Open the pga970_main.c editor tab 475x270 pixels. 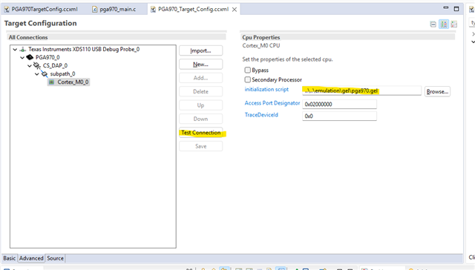click(x=114, y=10)
